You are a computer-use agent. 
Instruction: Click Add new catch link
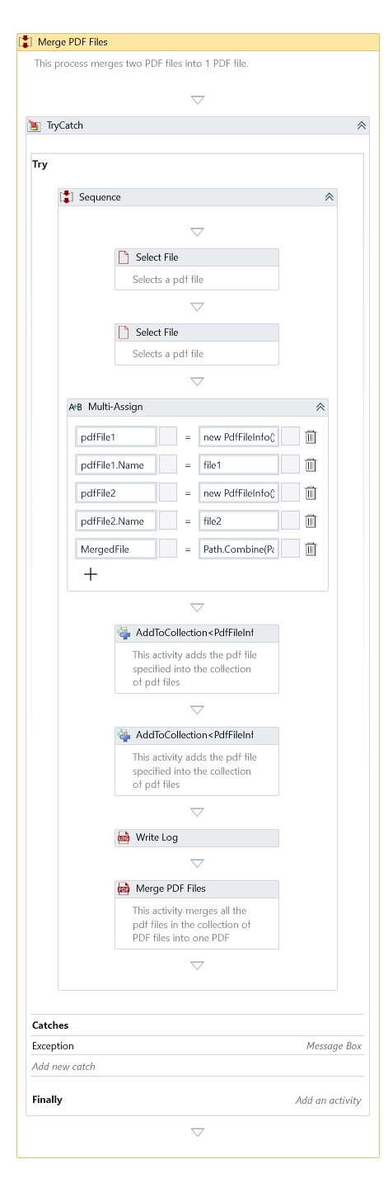(63, 1066)
